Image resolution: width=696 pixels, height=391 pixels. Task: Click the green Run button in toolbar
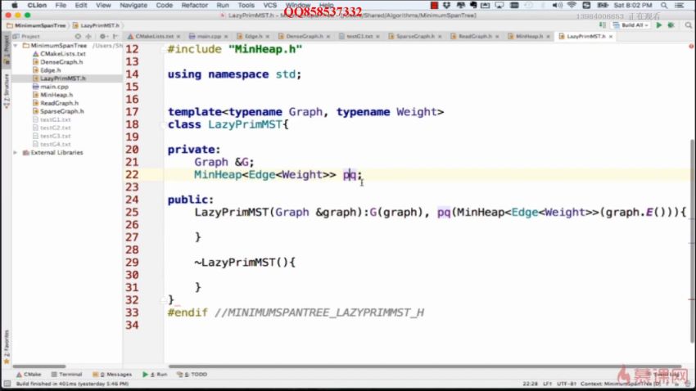pos(658,25)
